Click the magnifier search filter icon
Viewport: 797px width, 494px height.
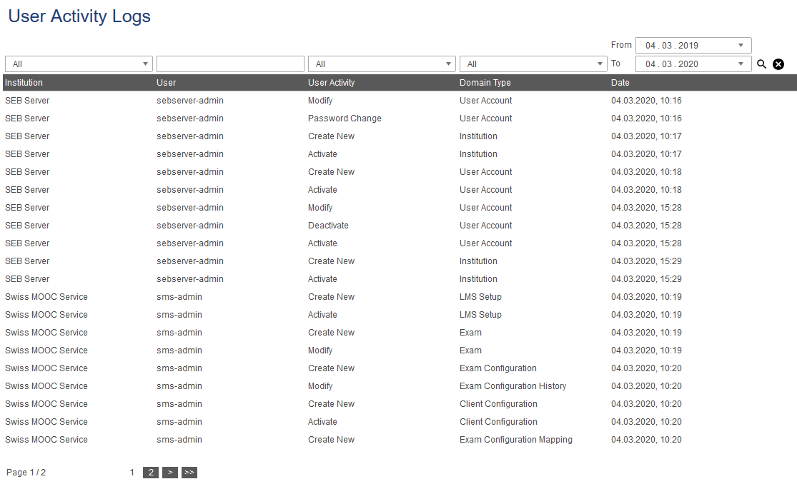(x=761, y=64)
